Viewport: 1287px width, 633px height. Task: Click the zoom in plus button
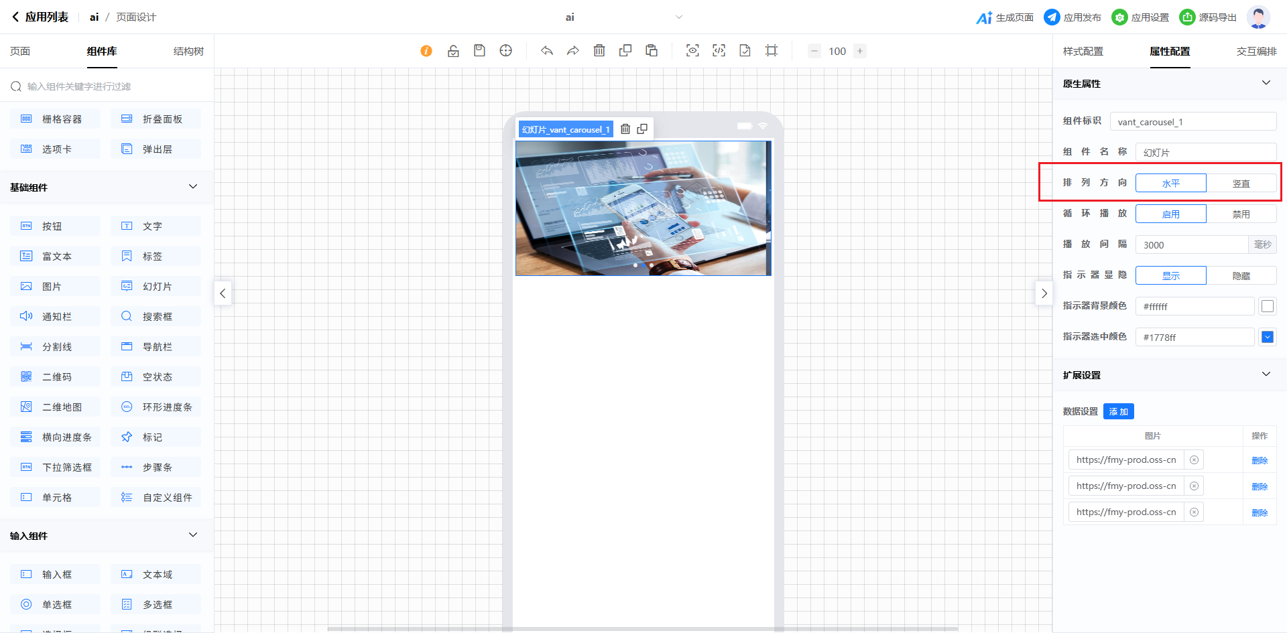[x=860, y=51]
